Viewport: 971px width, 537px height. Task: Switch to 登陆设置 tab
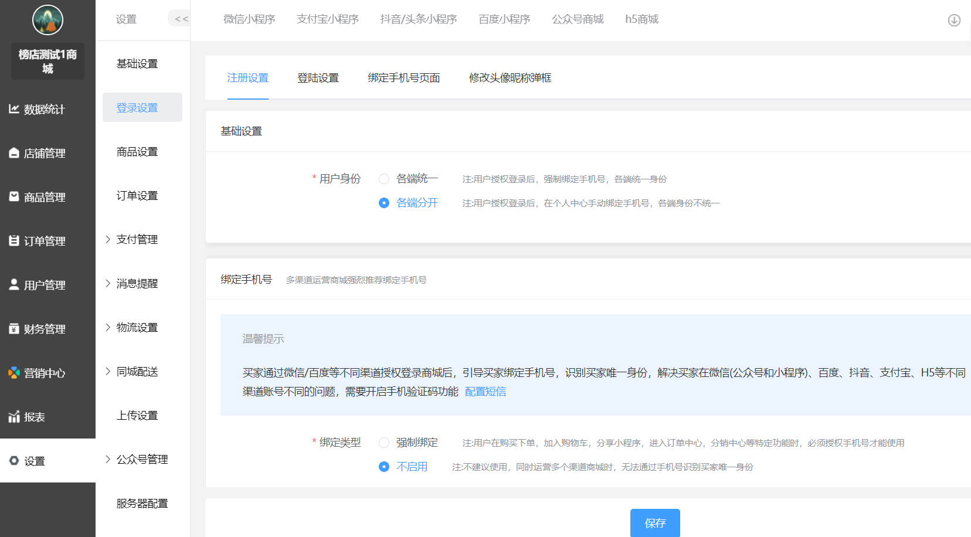tap(318, 78)
